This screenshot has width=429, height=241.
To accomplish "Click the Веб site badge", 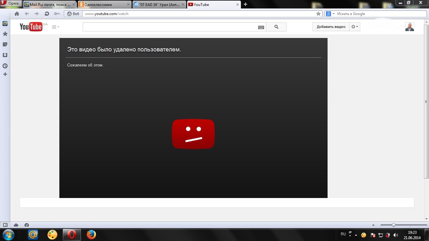I will [73, 14].
